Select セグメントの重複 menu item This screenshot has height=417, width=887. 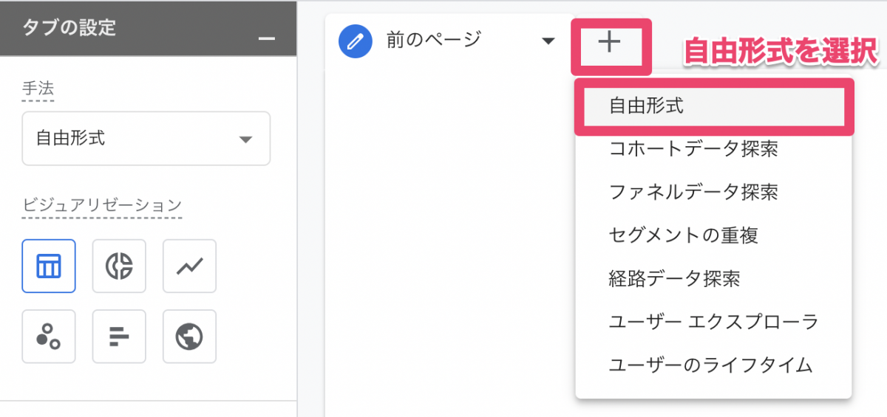[x=683, y=235]
